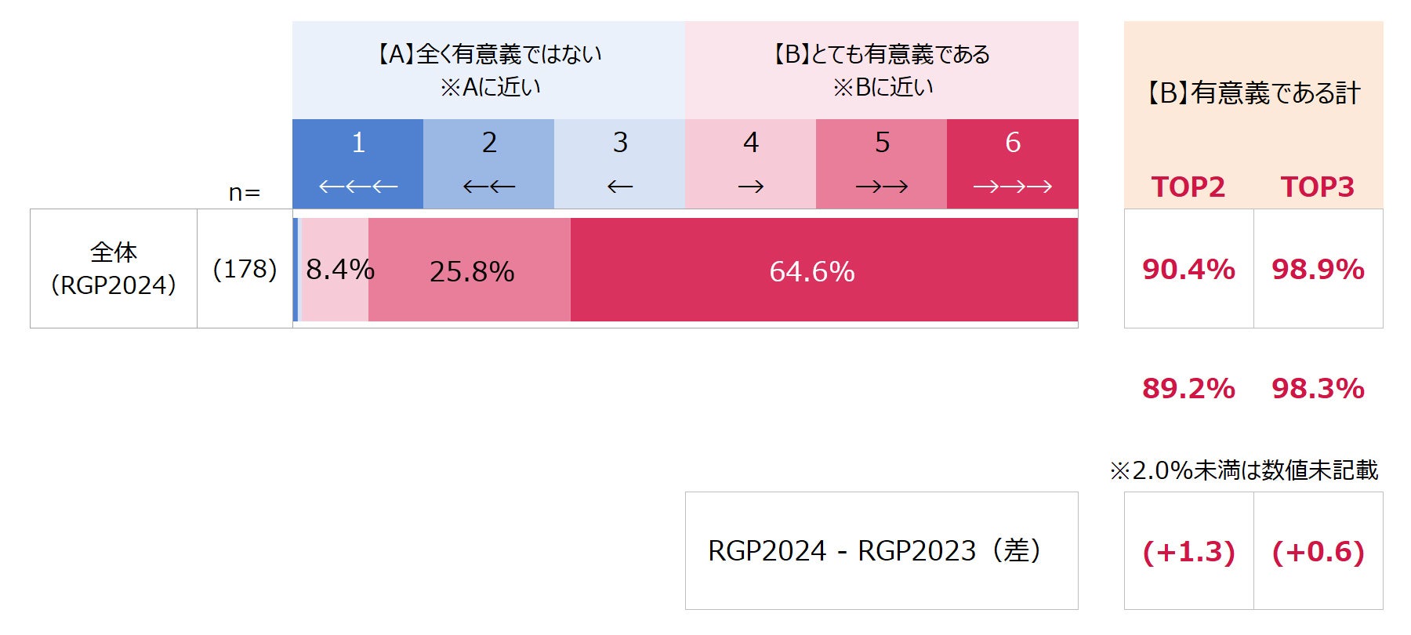Select the 64.6% bar segment
The image size is (1411, 635).
tap(824, 270)
